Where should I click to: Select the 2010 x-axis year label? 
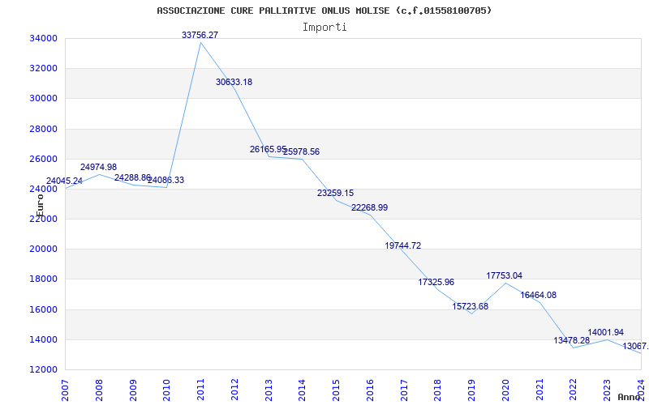pos(167,390)
